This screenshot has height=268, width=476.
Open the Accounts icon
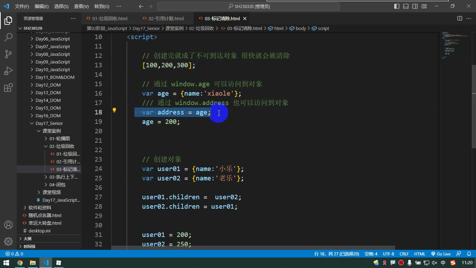8,225
